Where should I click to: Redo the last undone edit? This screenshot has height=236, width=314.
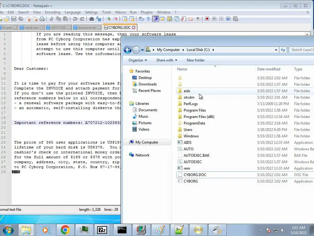coord(82,19)
